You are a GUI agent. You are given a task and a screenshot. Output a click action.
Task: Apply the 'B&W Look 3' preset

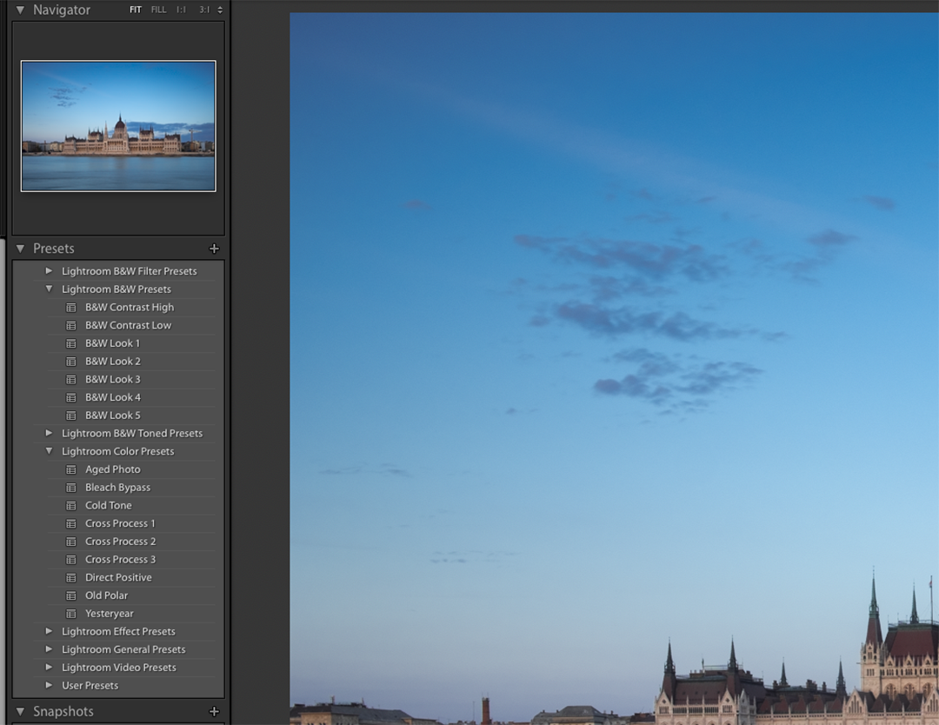coord(112,379)
